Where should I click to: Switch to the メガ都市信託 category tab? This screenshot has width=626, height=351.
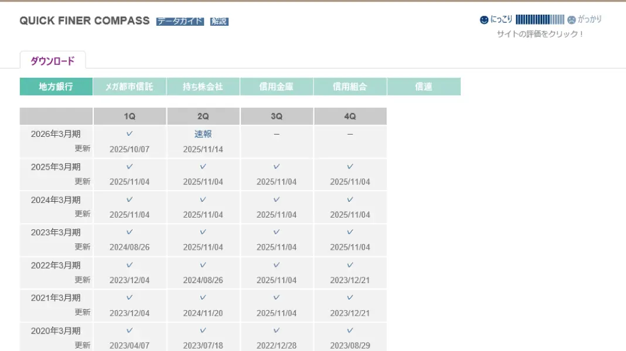tap(130, 87)
